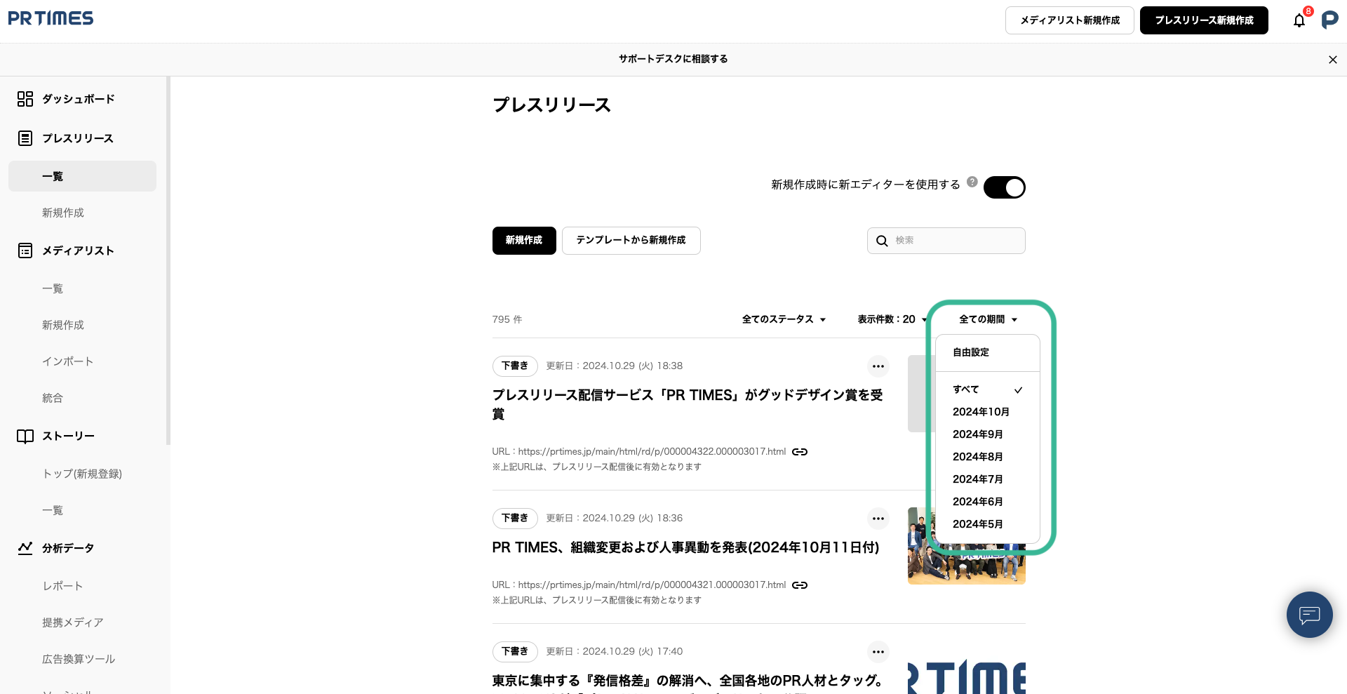Select 2024年10月 from period menu
This screenshot has width=1347, height=694.
tap(981, 412)
